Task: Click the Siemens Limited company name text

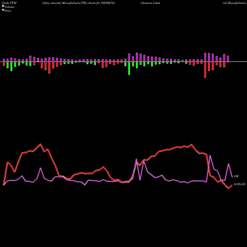Action: [150, 3]
